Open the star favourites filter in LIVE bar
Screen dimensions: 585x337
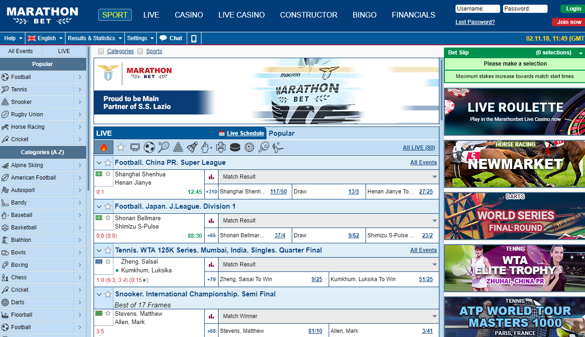pos(121,147)
